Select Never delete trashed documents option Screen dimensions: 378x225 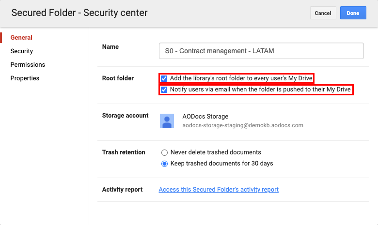point(164,152)
